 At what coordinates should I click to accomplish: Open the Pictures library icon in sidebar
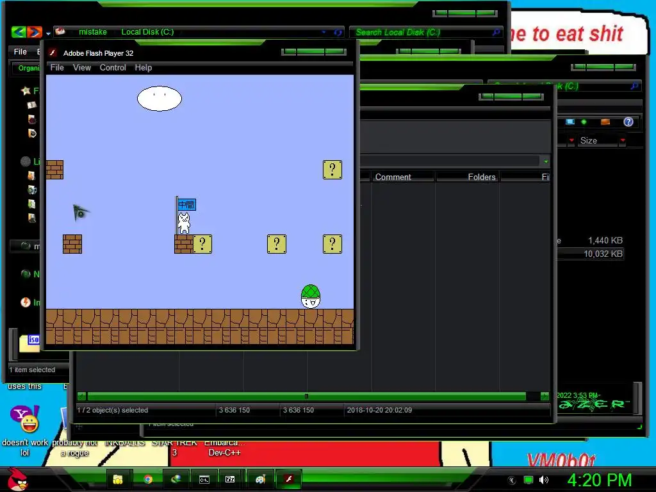pos(32,204)
